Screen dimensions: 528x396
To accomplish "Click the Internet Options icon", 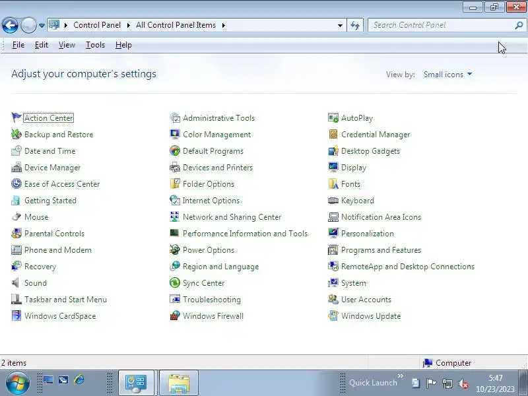I will [x=175, y=201].
